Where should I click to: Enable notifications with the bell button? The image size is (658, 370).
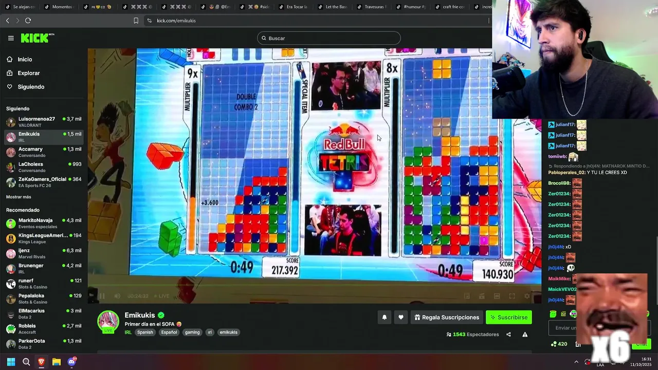point(384,318)
